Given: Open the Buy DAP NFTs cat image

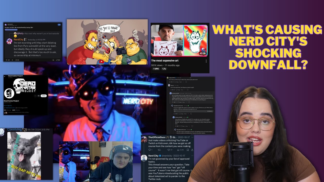Looking at the screenshot, I should tap(24, 155).
